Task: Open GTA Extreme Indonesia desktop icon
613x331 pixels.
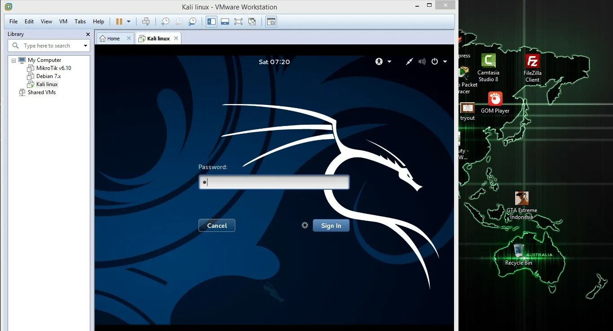Action: pos(522,206)
